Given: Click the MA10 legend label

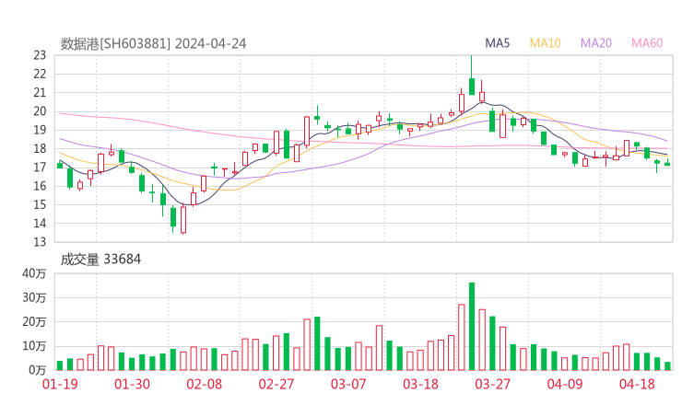Looking at the screenshot, I should 545,43.
